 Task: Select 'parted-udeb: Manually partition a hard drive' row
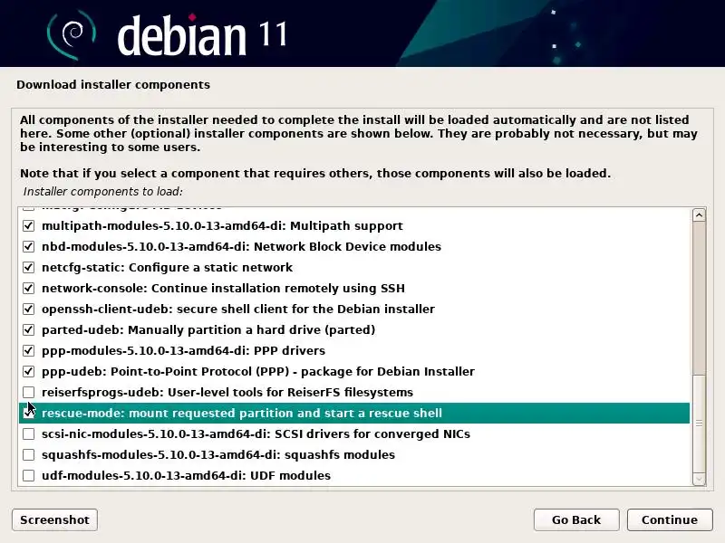(x=354, y=329)
